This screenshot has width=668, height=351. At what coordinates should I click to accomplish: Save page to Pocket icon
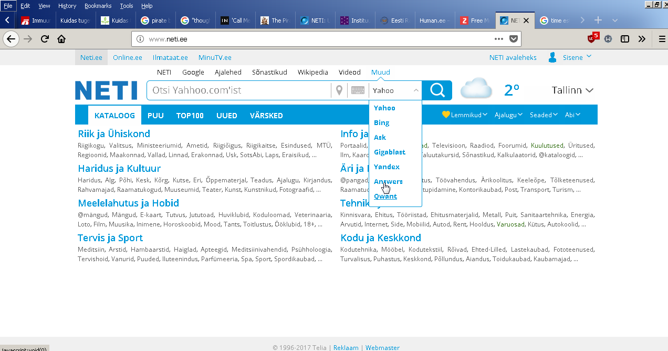click(514, 38)
